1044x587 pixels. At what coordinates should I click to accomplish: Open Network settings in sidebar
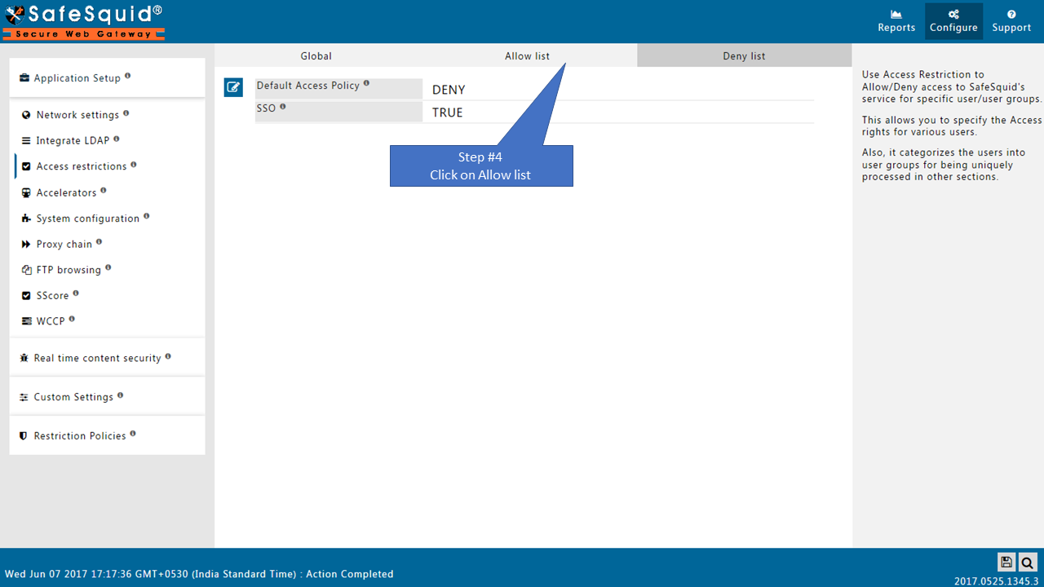click(x=77, y=115)
